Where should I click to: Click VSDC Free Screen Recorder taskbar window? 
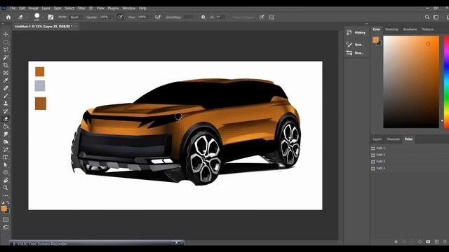(97, 244)
